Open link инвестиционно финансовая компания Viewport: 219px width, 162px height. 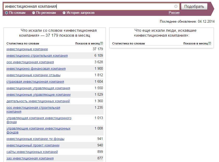tap(36, 69)
